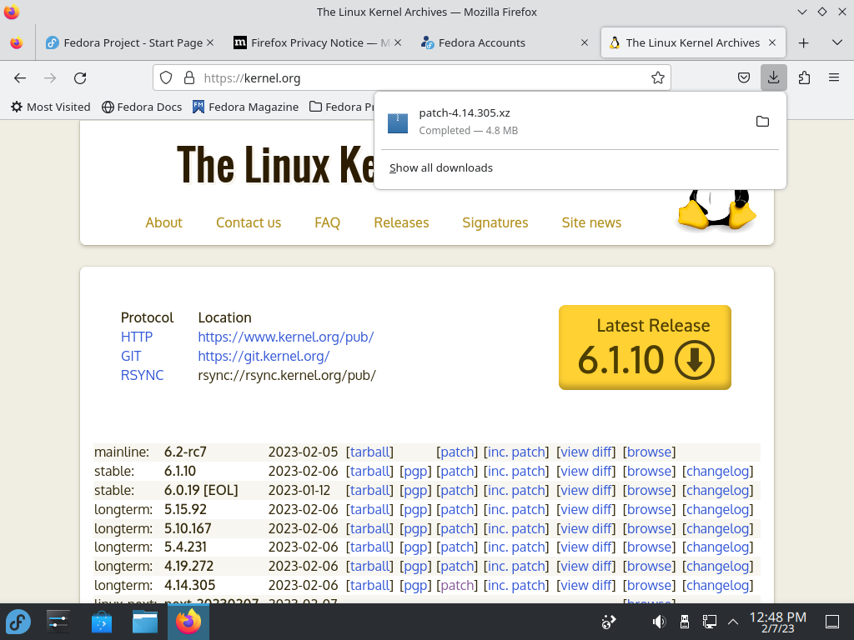Open Dolphin file manager

coord(145,622)
